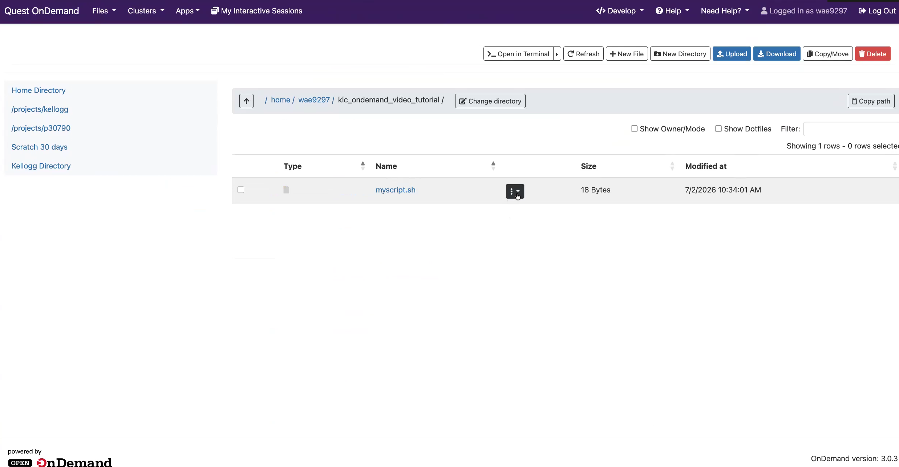This screenshot has width=899, height=467.
Task: Open the Apps menu
Action: pyautogui.click(x=187, y=11)
